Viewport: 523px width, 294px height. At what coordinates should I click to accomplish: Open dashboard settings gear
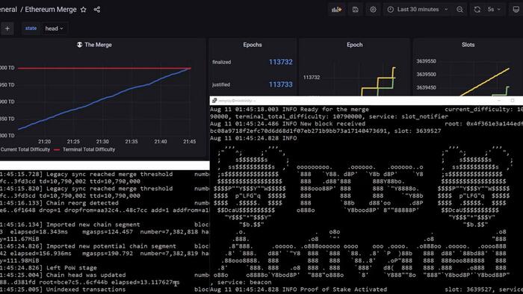[373, 10]
